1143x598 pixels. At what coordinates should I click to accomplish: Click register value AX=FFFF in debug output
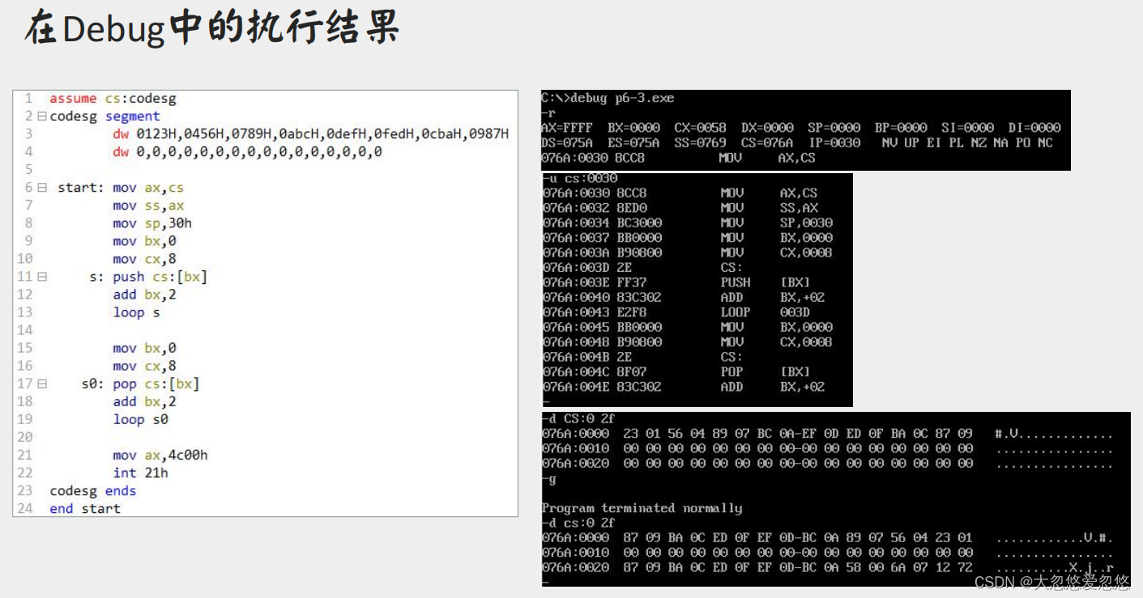(x=567, y=128)
